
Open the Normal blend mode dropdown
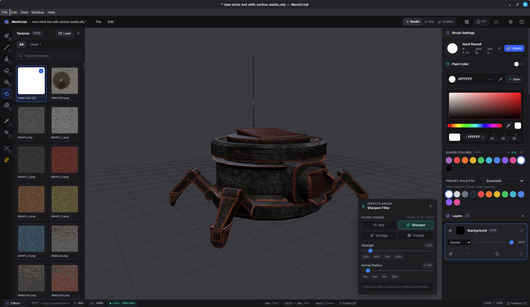459,242
